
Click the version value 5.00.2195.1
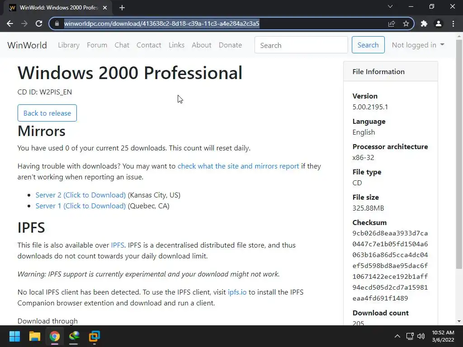point(370,107)
